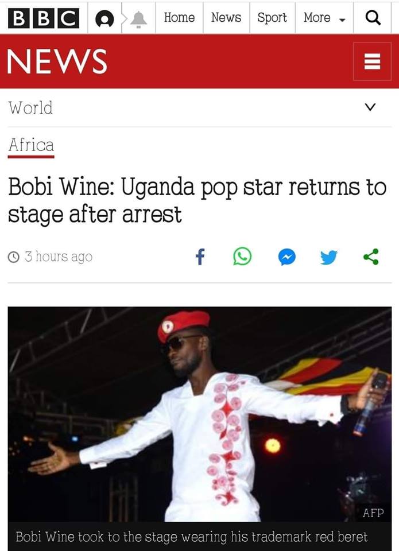Share article via WhatsApp

click(243, 257)
